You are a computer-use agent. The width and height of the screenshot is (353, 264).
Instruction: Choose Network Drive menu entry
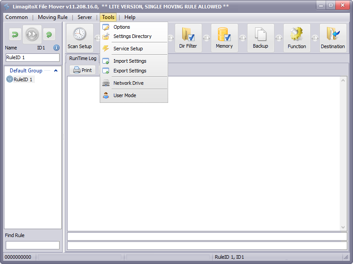(x=134, y=83)
